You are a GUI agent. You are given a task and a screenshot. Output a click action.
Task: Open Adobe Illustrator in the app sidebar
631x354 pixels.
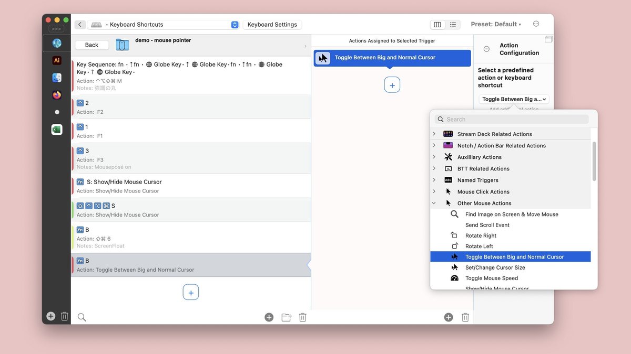point(57,61)
